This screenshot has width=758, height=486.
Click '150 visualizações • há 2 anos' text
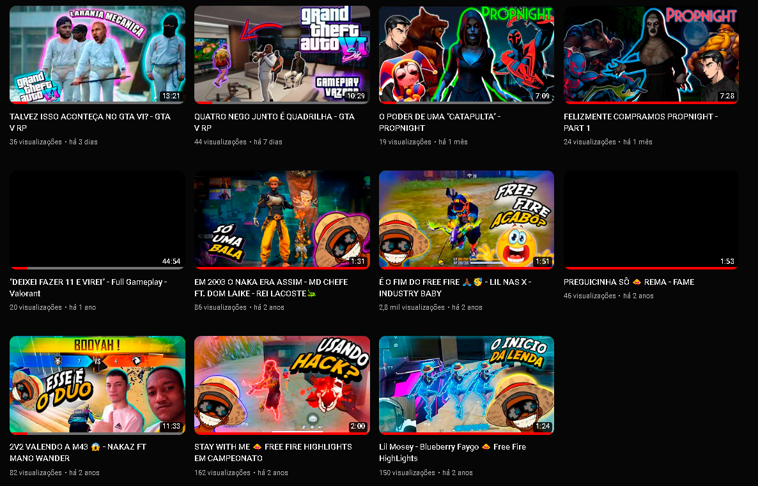click(426, 473)
